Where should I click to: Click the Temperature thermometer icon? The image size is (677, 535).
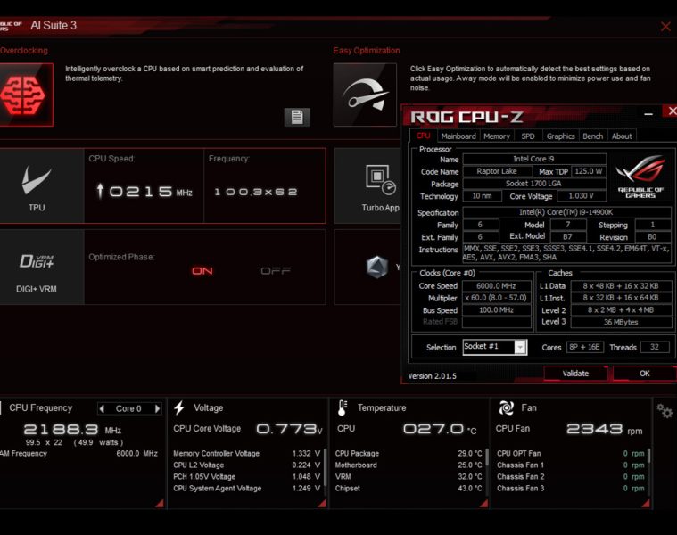click(x=343, y=407)
